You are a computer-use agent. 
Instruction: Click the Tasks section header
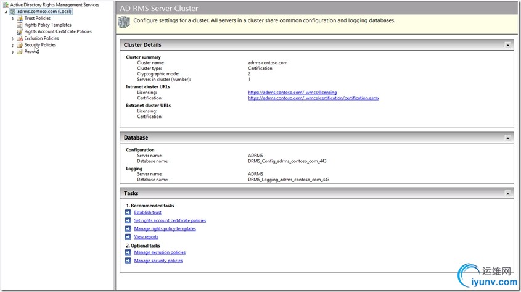317,193
